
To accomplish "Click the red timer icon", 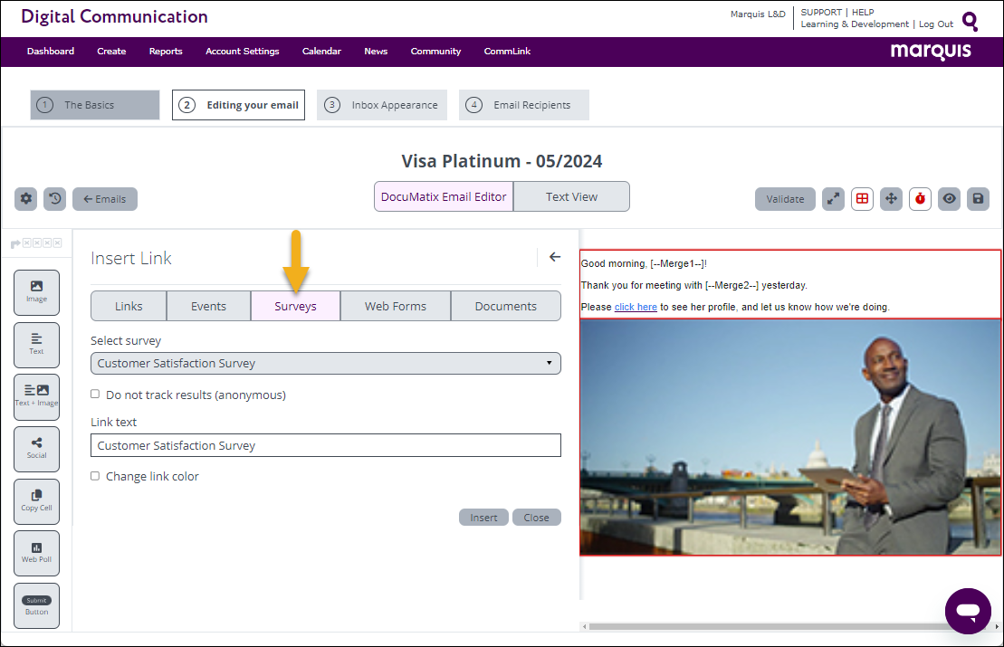I will click(x=921, y=199).
